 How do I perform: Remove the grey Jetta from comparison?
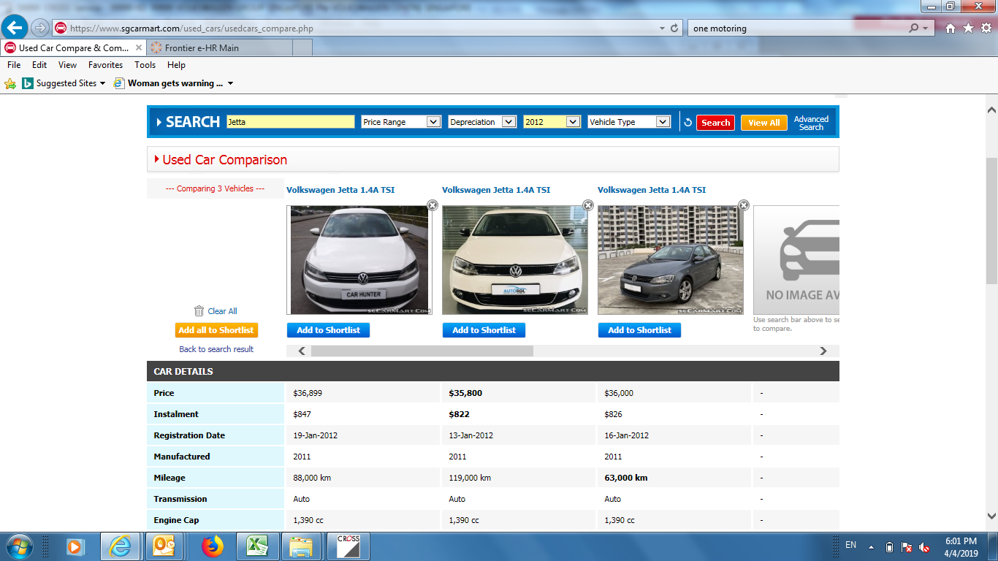point(744,205)
